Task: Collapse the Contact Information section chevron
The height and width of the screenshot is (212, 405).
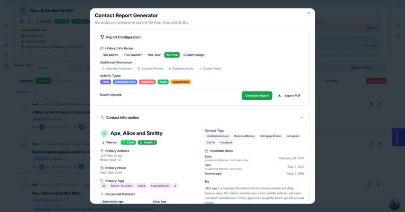Action: (x=302, y=117)
